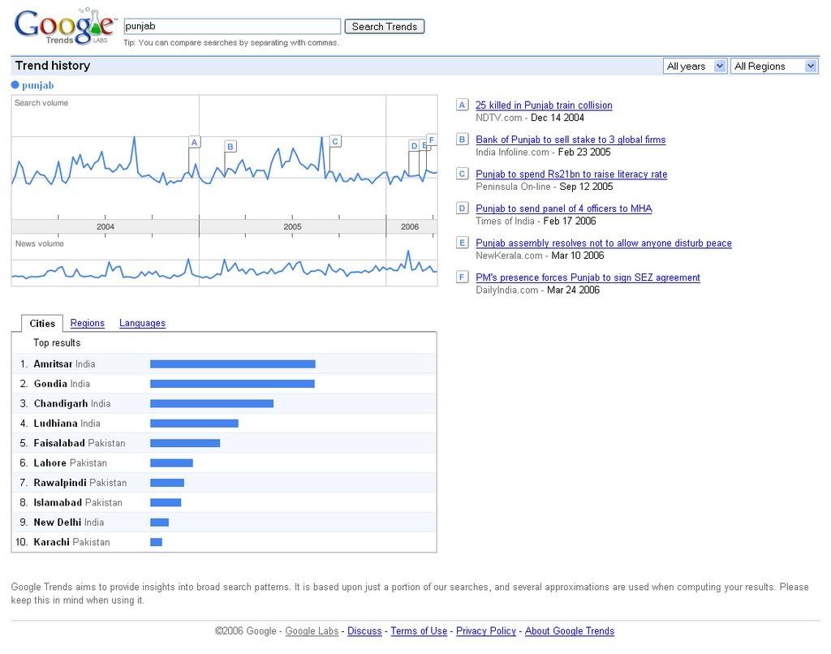Switch to the Languages tab

pyautogui.click(x=142, y=323)
